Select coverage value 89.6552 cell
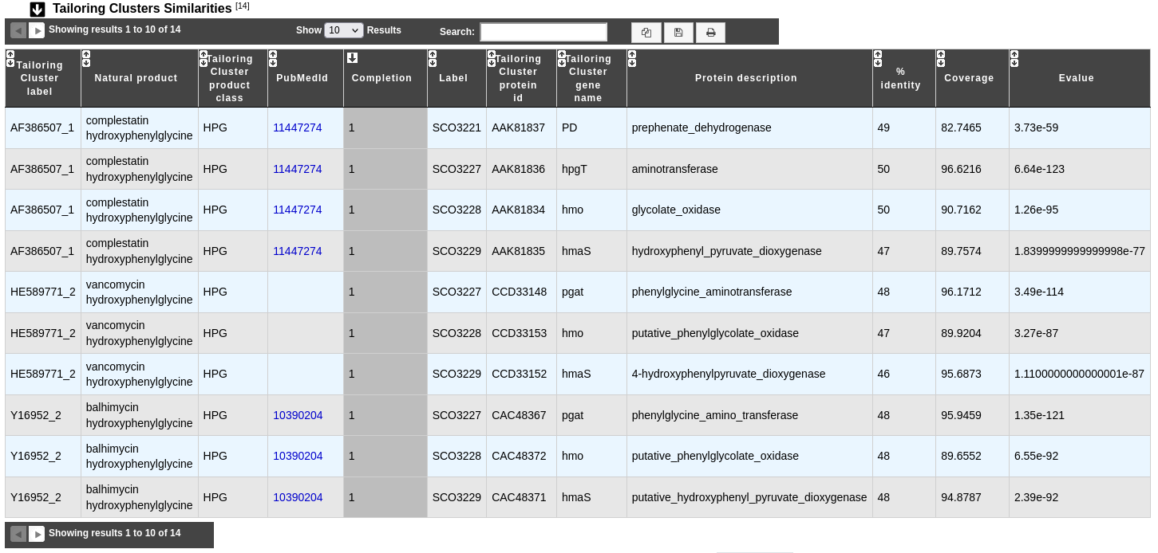1158x553 pixels. 972,456
